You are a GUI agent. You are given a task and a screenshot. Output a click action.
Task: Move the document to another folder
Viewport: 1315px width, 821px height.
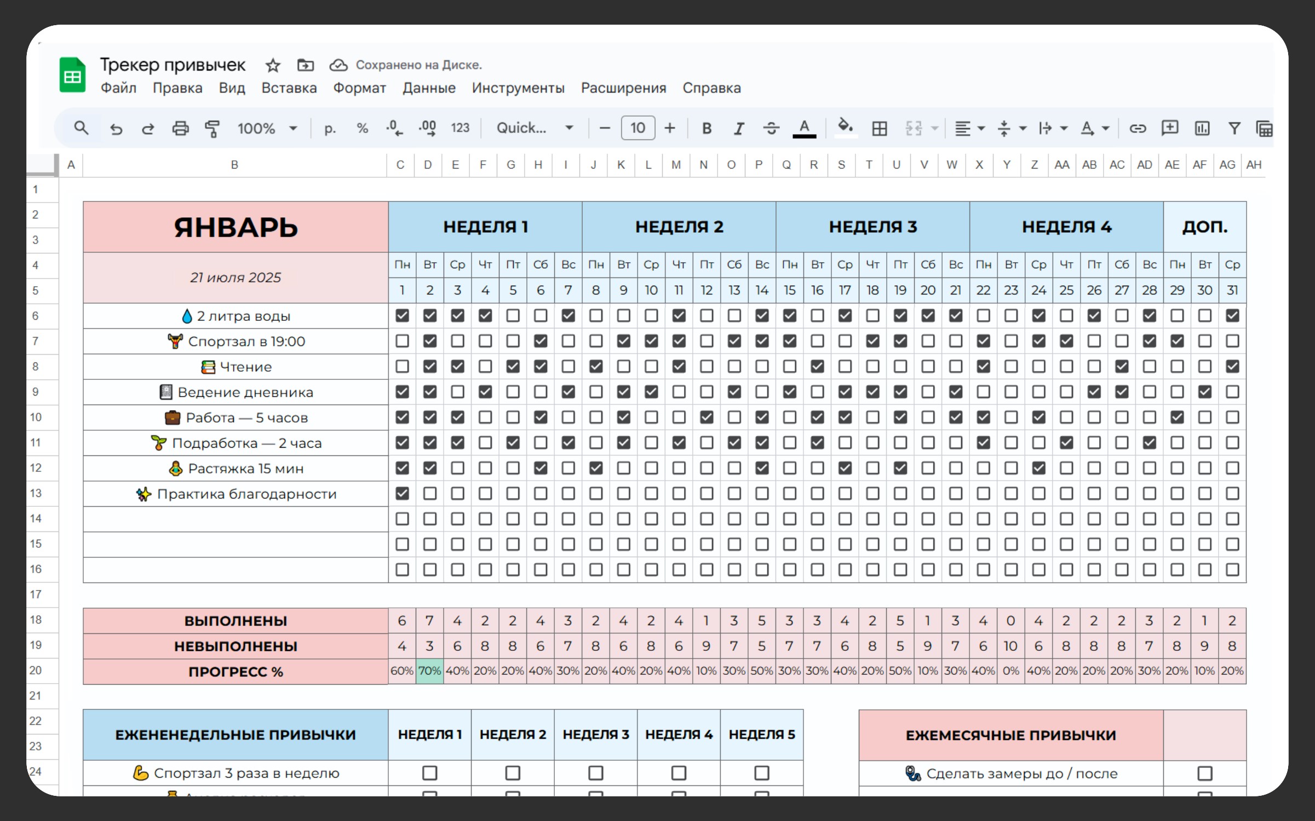click(x=305, y=66)
